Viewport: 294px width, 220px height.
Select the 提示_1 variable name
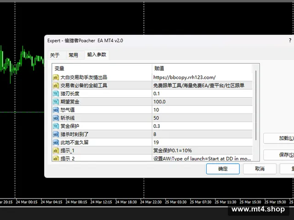(68, 151)
